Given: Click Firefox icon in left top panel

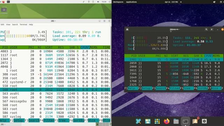Looking at the screenshot, I should pos(3,2).
